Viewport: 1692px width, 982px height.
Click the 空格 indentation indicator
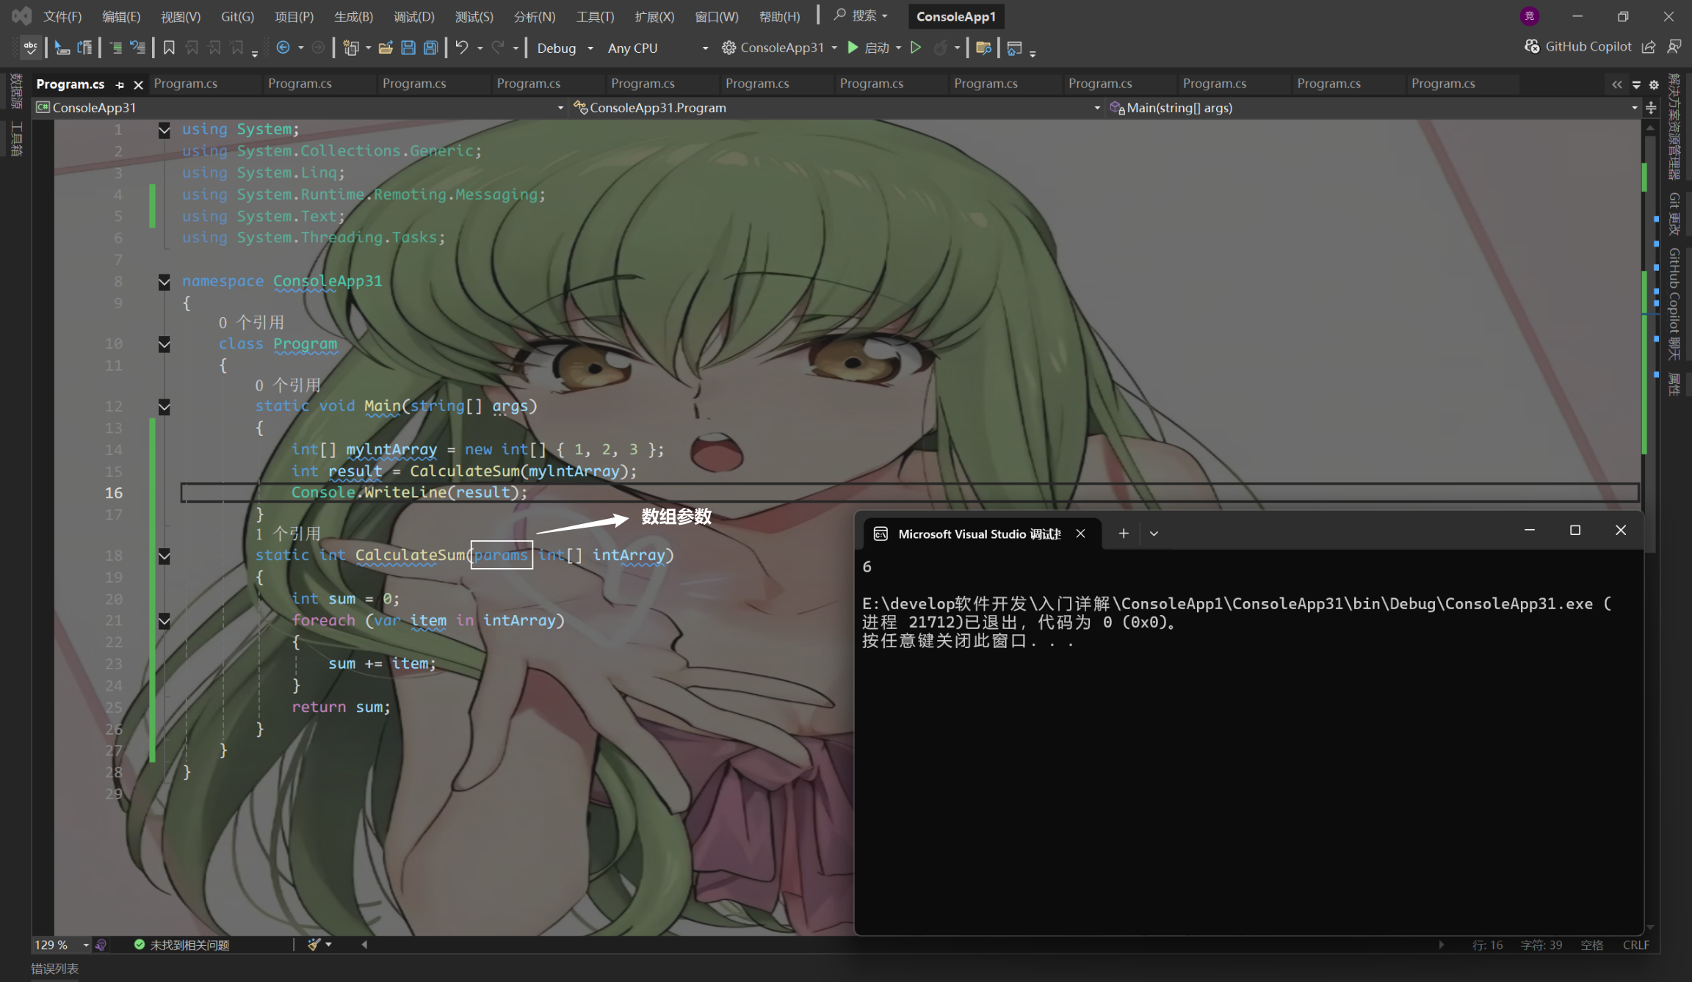(x=1592, y=945)
